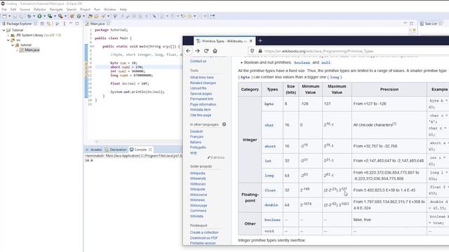Click the Open Perspective icon

(213, 16)
